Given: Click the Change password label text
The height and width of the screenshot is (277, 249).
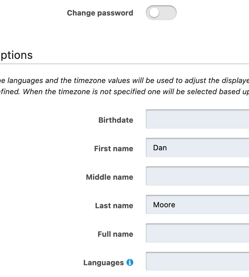Looking at the screenshot, I should pyautogui.click(x=100, y=13).
